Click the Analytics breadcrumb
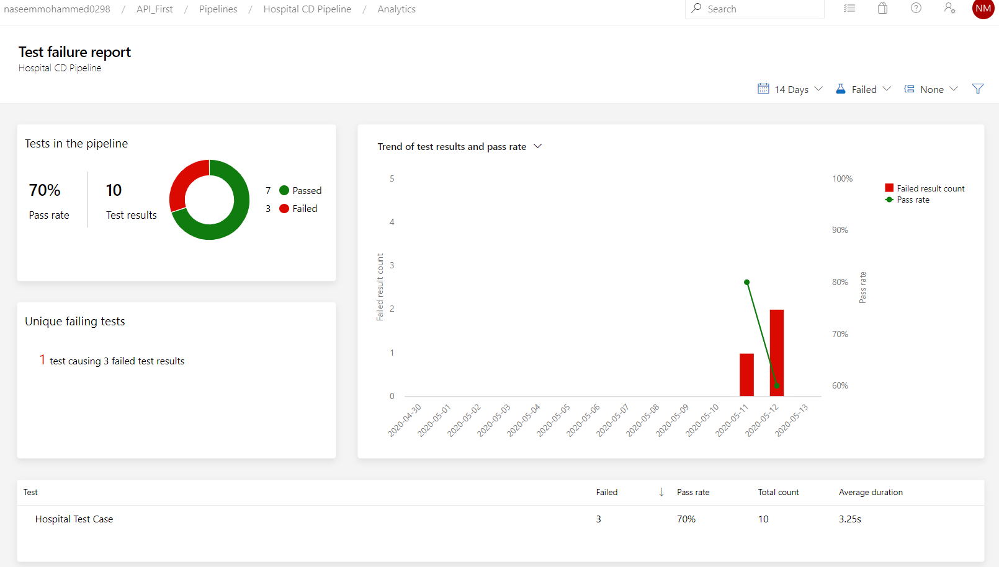Screen dimensions: 999x567 click(x=396, y=9)
